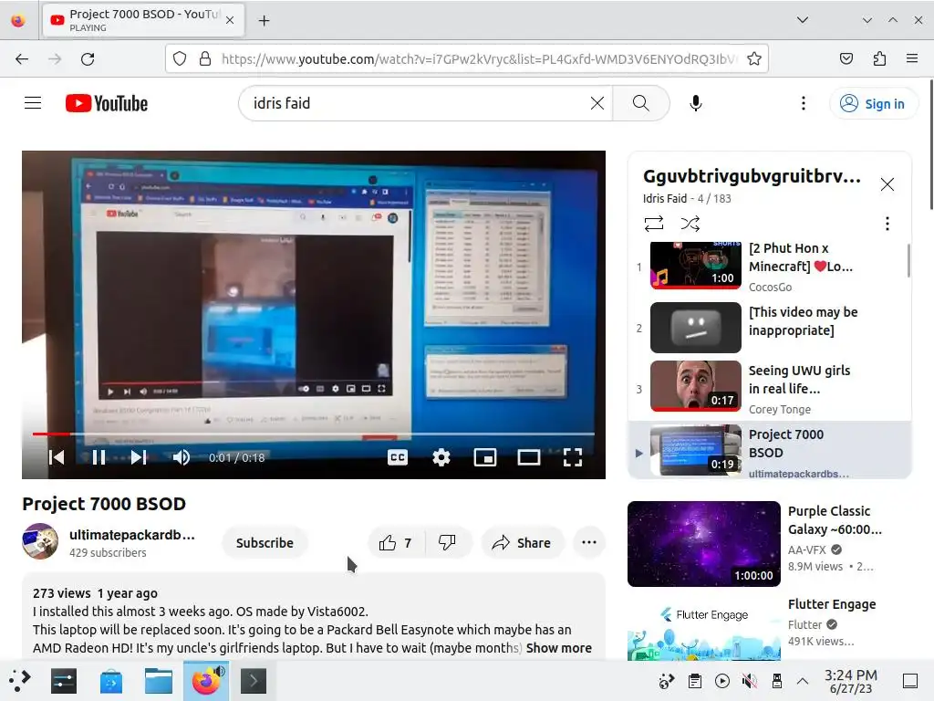Open more actions ellipsis under video
Image resolution: width=934 pixels, height=701 pixels.
(589, 542)
